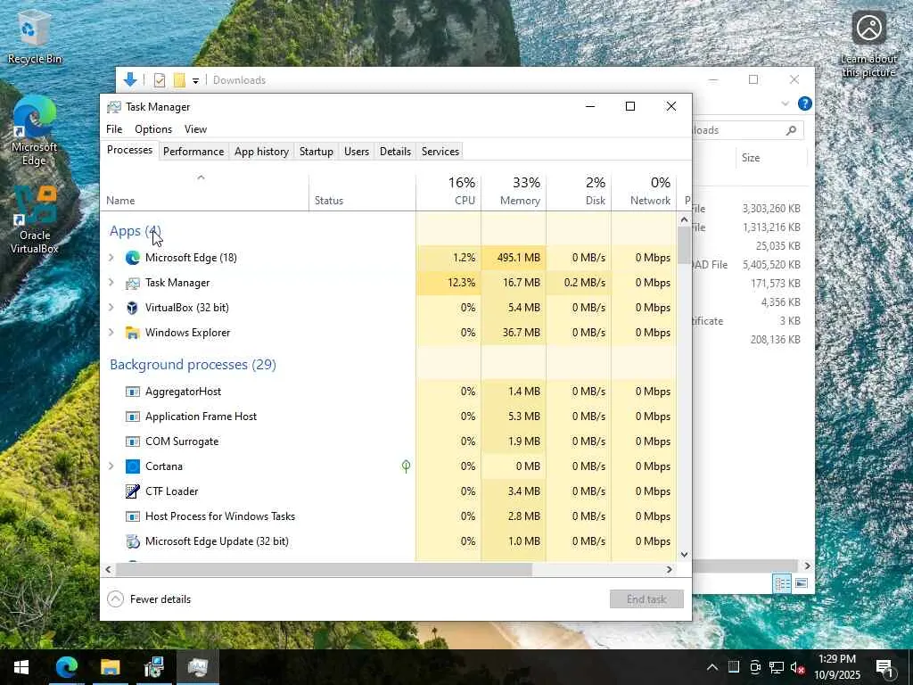Sort processes by Disk column
The image size is (913, 685).
tap(579, 191)
